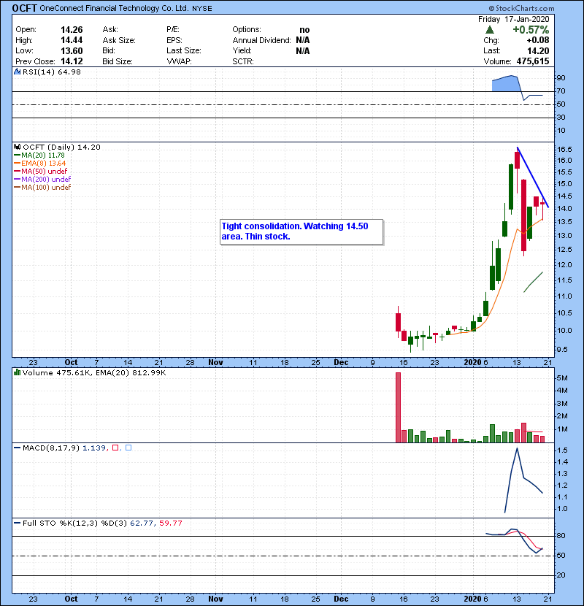Click the High price 14.44
The height and width of the screenshot is (606, 584).
[x=72, y=40]
